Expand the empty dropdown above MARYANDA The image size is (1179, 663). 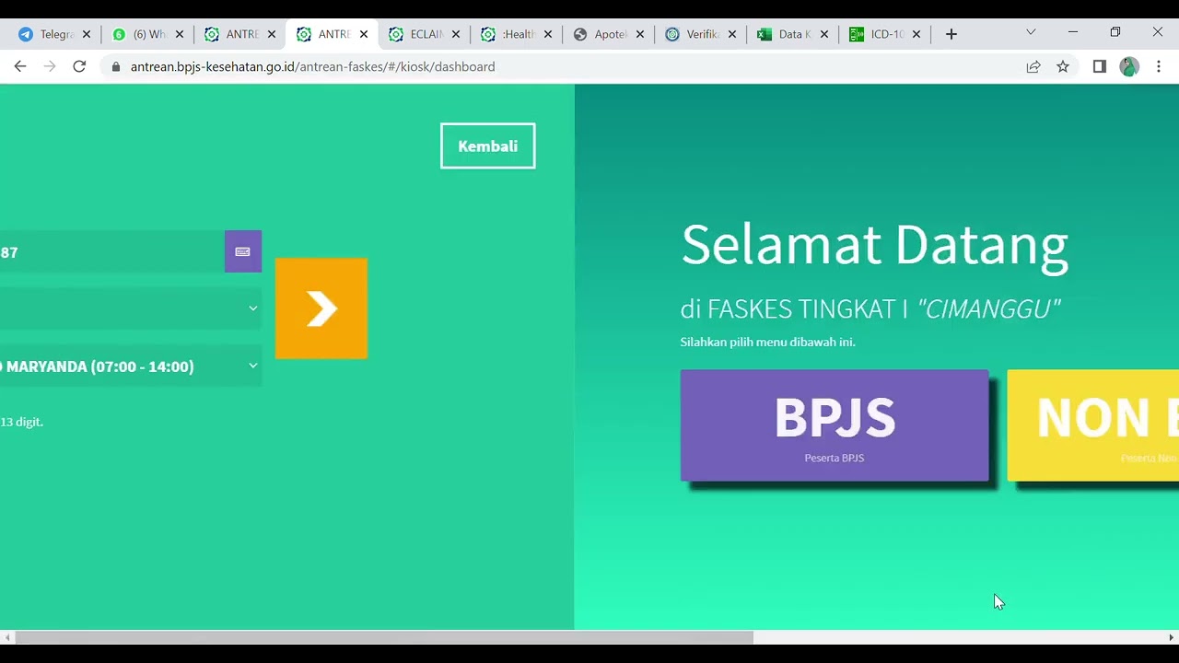point(131,308)
